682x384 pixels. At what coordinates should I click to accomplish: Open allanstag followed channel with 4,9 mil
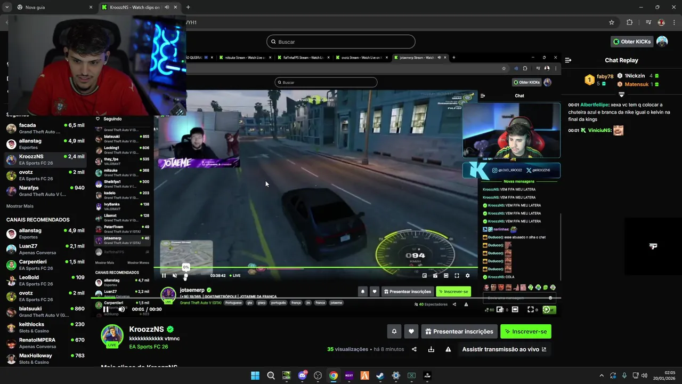45,144
